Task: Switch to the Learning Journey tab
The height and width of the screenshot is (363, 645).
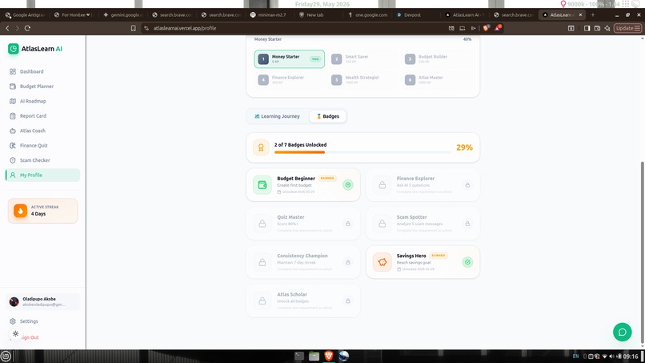Action: pos(277,117)
